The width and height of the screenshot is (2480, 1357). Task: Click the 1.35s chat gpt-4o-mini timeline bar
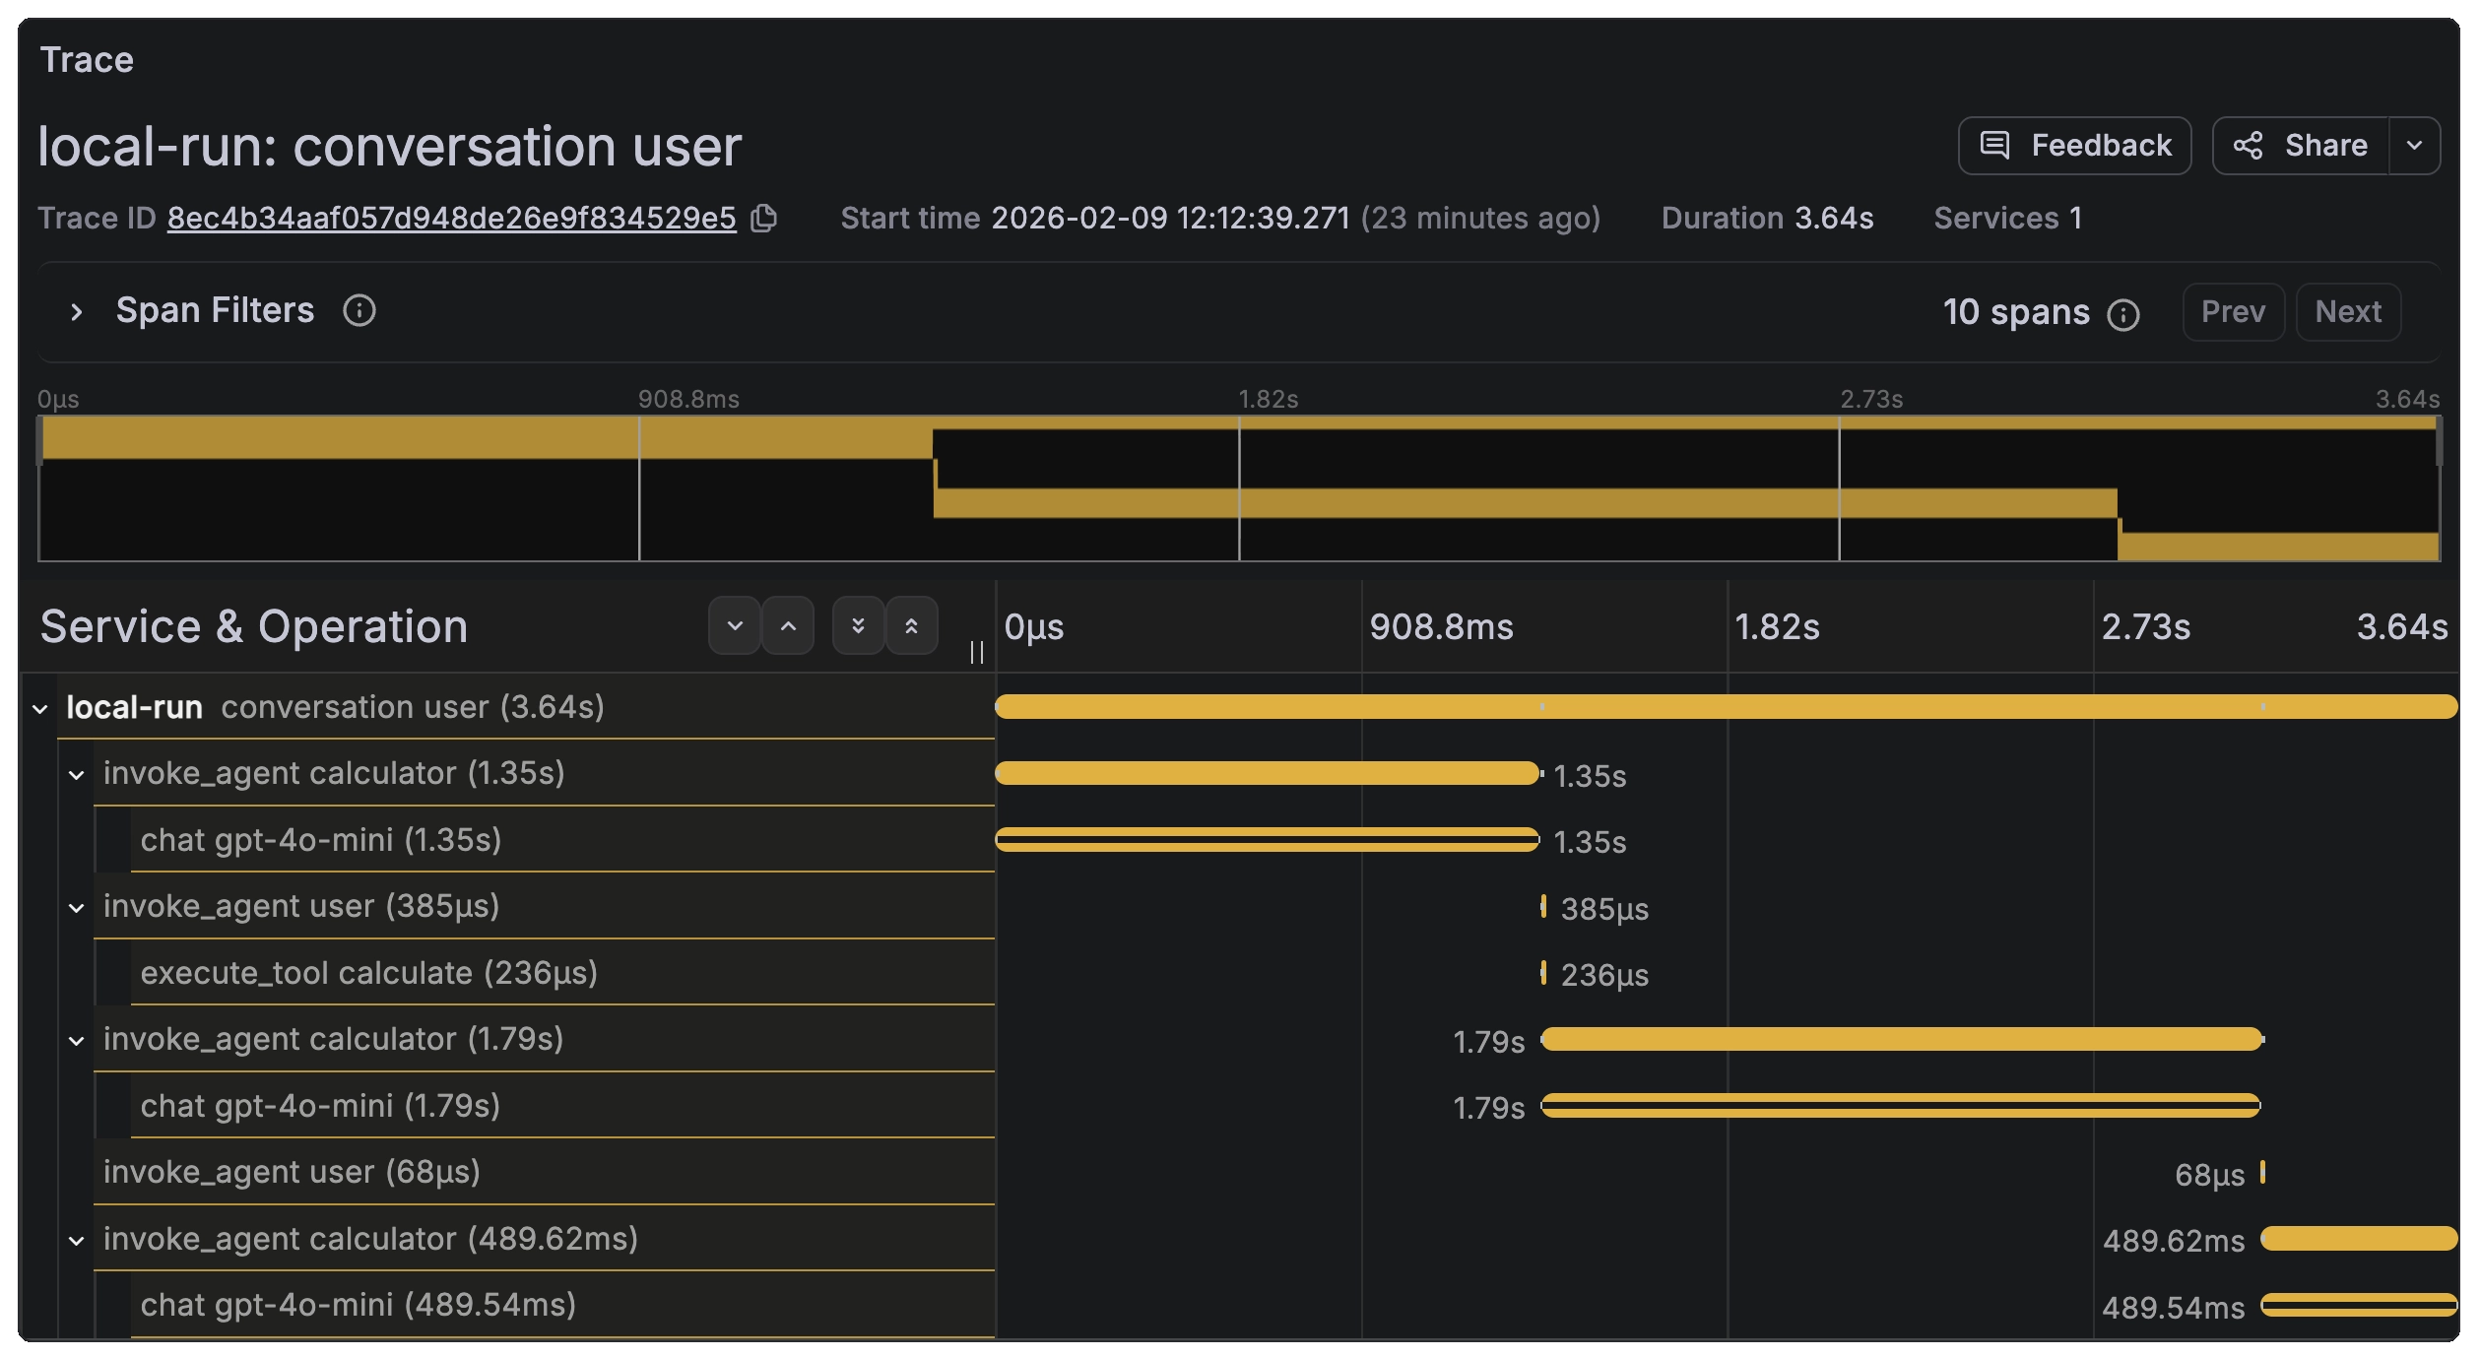point(1267,839)
